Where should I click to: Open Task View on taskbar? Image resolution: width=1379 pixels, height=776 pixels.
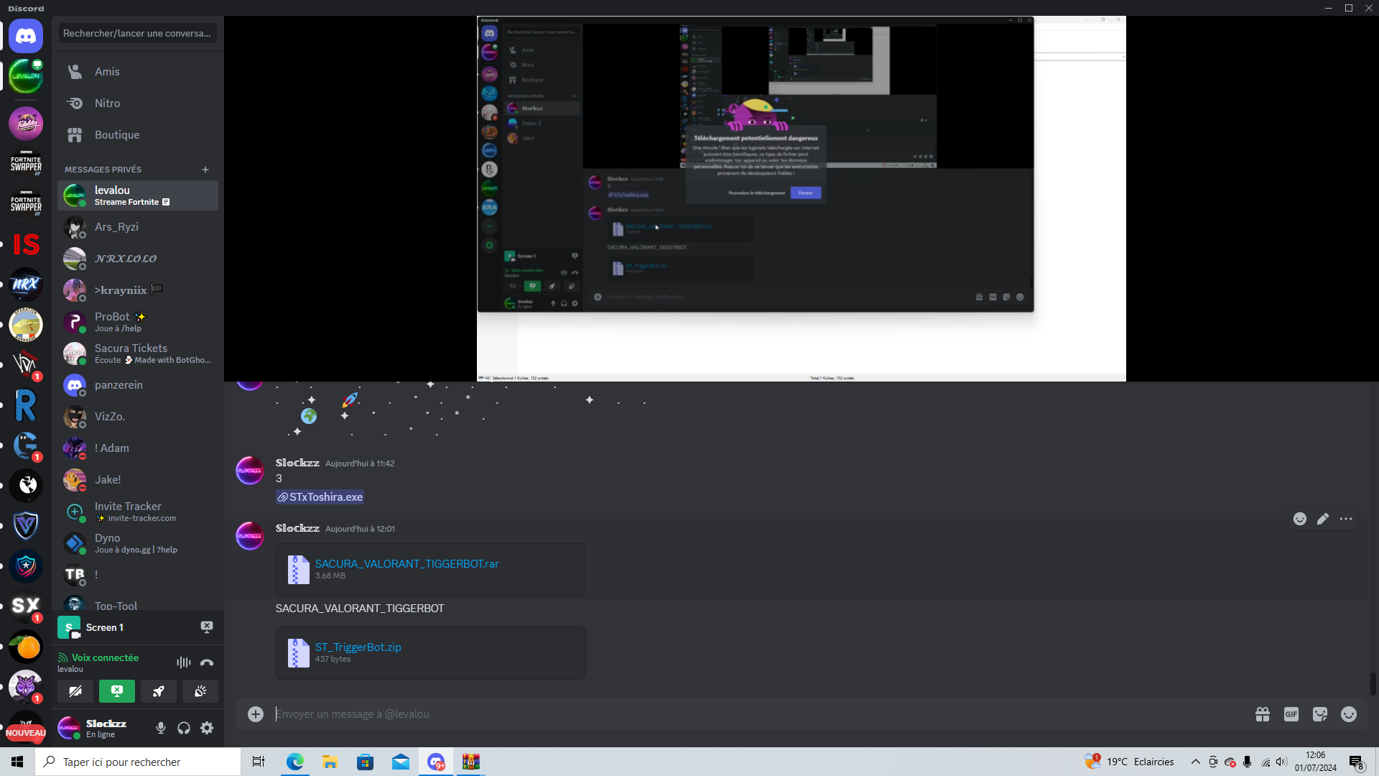tap(259, 762)
